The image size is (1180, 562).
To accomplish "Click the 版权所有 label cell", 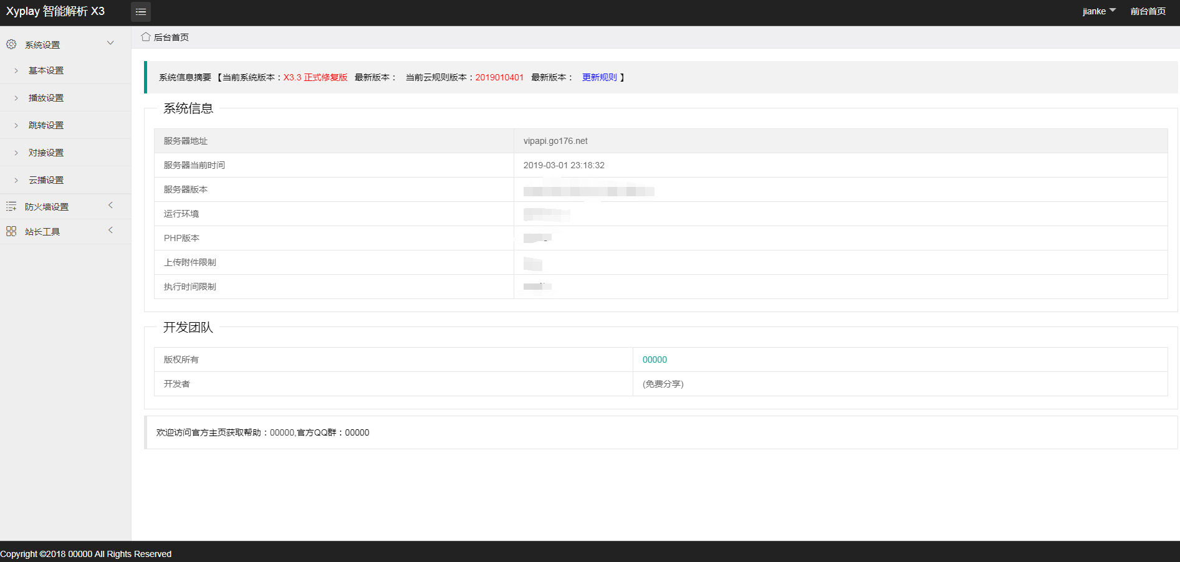I will 393,360.
